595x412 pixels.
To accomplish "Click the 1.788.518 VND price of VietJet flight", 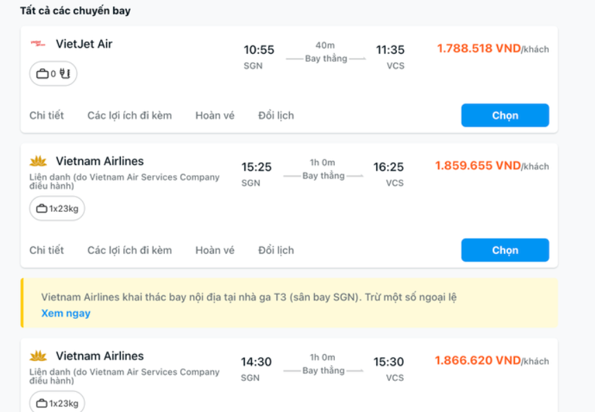I will (478, 48).
